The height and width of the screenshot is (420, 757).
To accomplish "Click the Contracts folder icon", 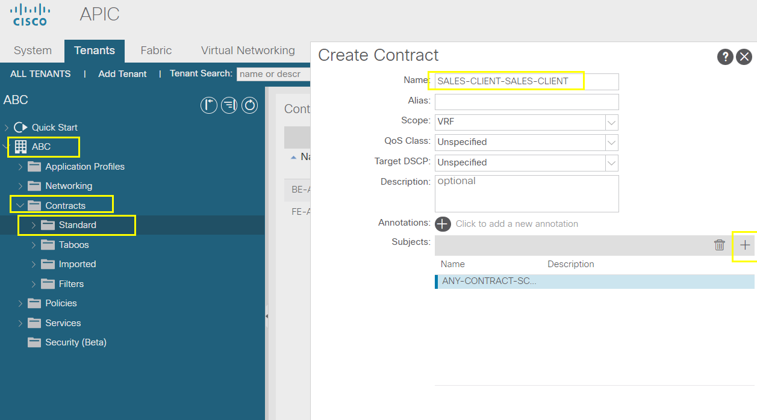I will point(34,205).
